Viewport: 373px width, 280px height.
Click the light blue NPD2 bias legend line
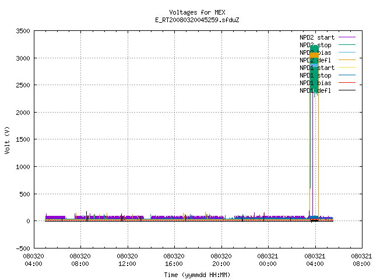point(347,52)
